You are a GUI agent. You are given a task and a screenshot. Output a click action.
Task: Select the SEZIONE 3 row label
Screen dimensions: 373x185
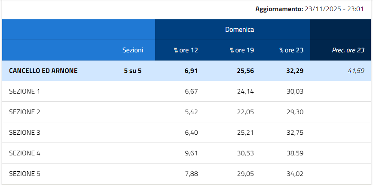24,133
